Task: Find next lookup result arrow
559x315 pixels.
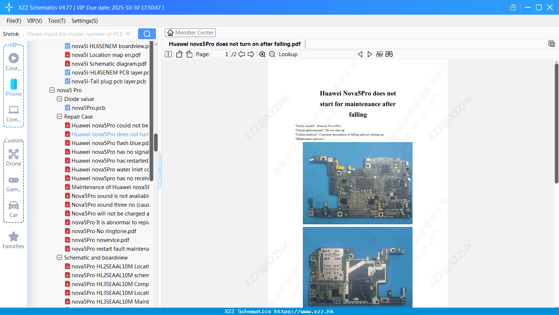Action: 370,54
